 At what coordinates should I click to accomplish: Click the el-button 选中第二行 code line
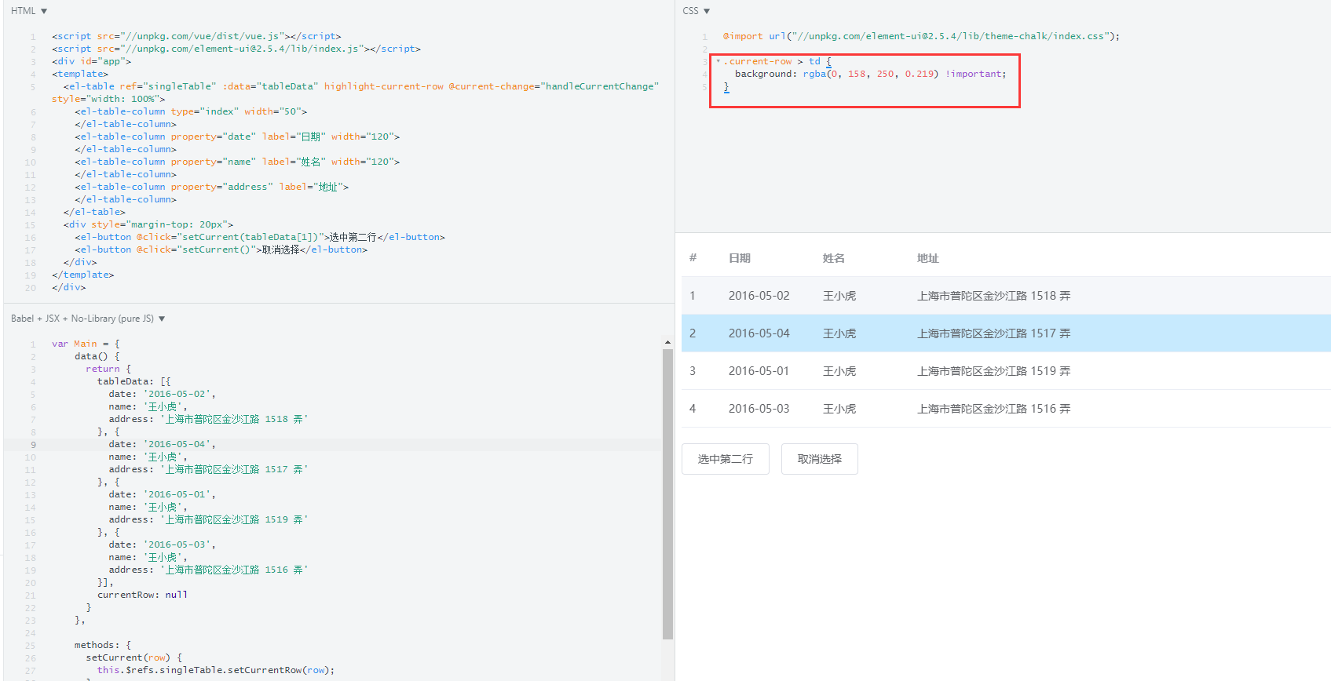[260, 237]
